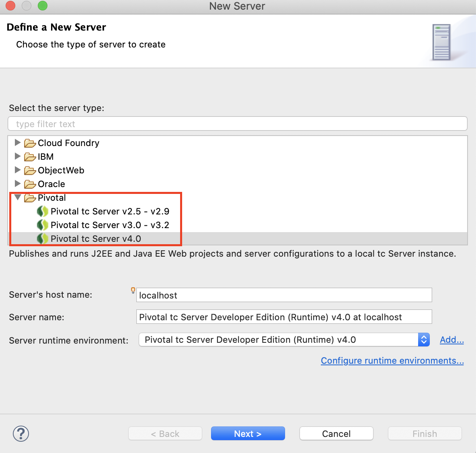Click the ObjectWeb folder icon
Viewport: 476px width, 453px height.
point(30,170)
